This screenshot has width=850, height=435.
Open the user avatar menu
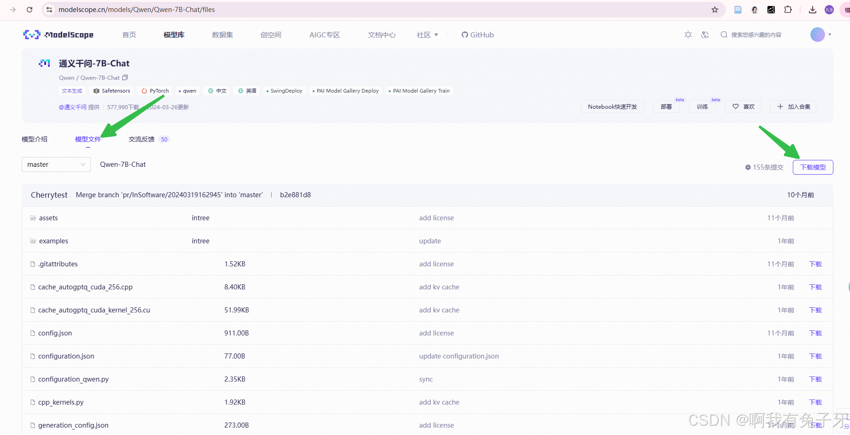[818, 35]
